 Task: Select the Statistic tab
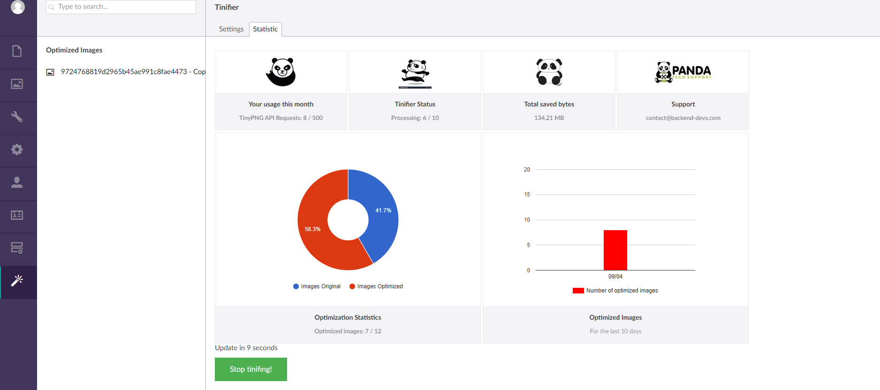click(x=265, y=29)
